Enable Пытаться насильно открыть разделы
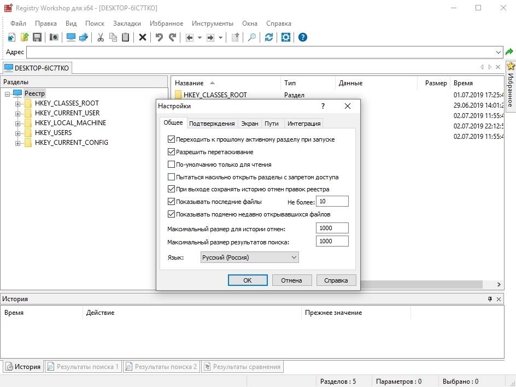 [171, 177]
